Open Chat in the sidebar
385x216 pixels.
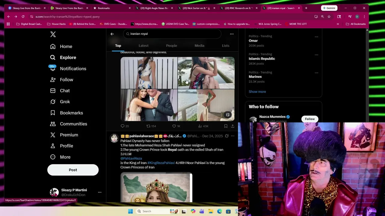pyautogui.click(x=60, y=91)
